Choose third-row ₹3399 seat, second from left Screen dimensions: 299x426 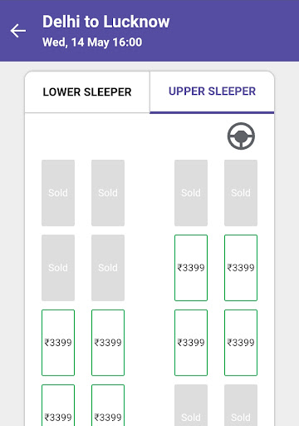[108, 343]
